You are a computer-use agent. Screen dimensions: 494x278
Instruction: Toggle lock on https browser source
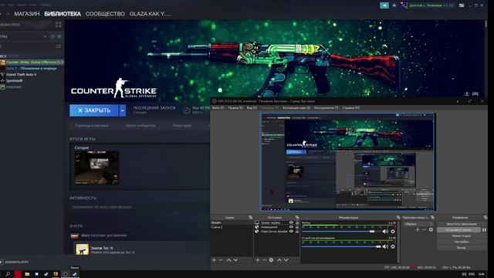[x=297, y=232]
